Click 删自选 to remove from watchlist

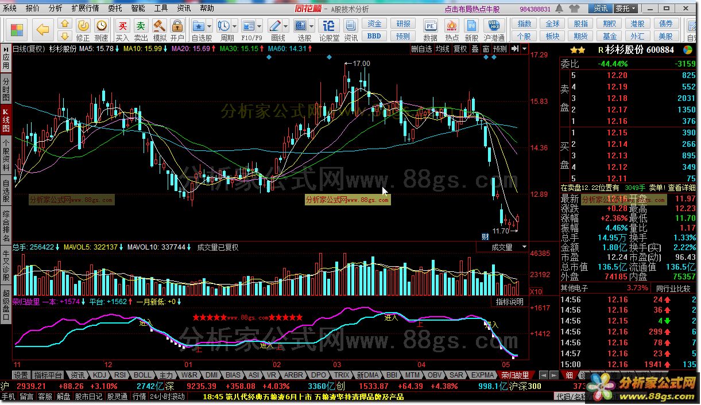pyautogui.click(x=421, y=49)
